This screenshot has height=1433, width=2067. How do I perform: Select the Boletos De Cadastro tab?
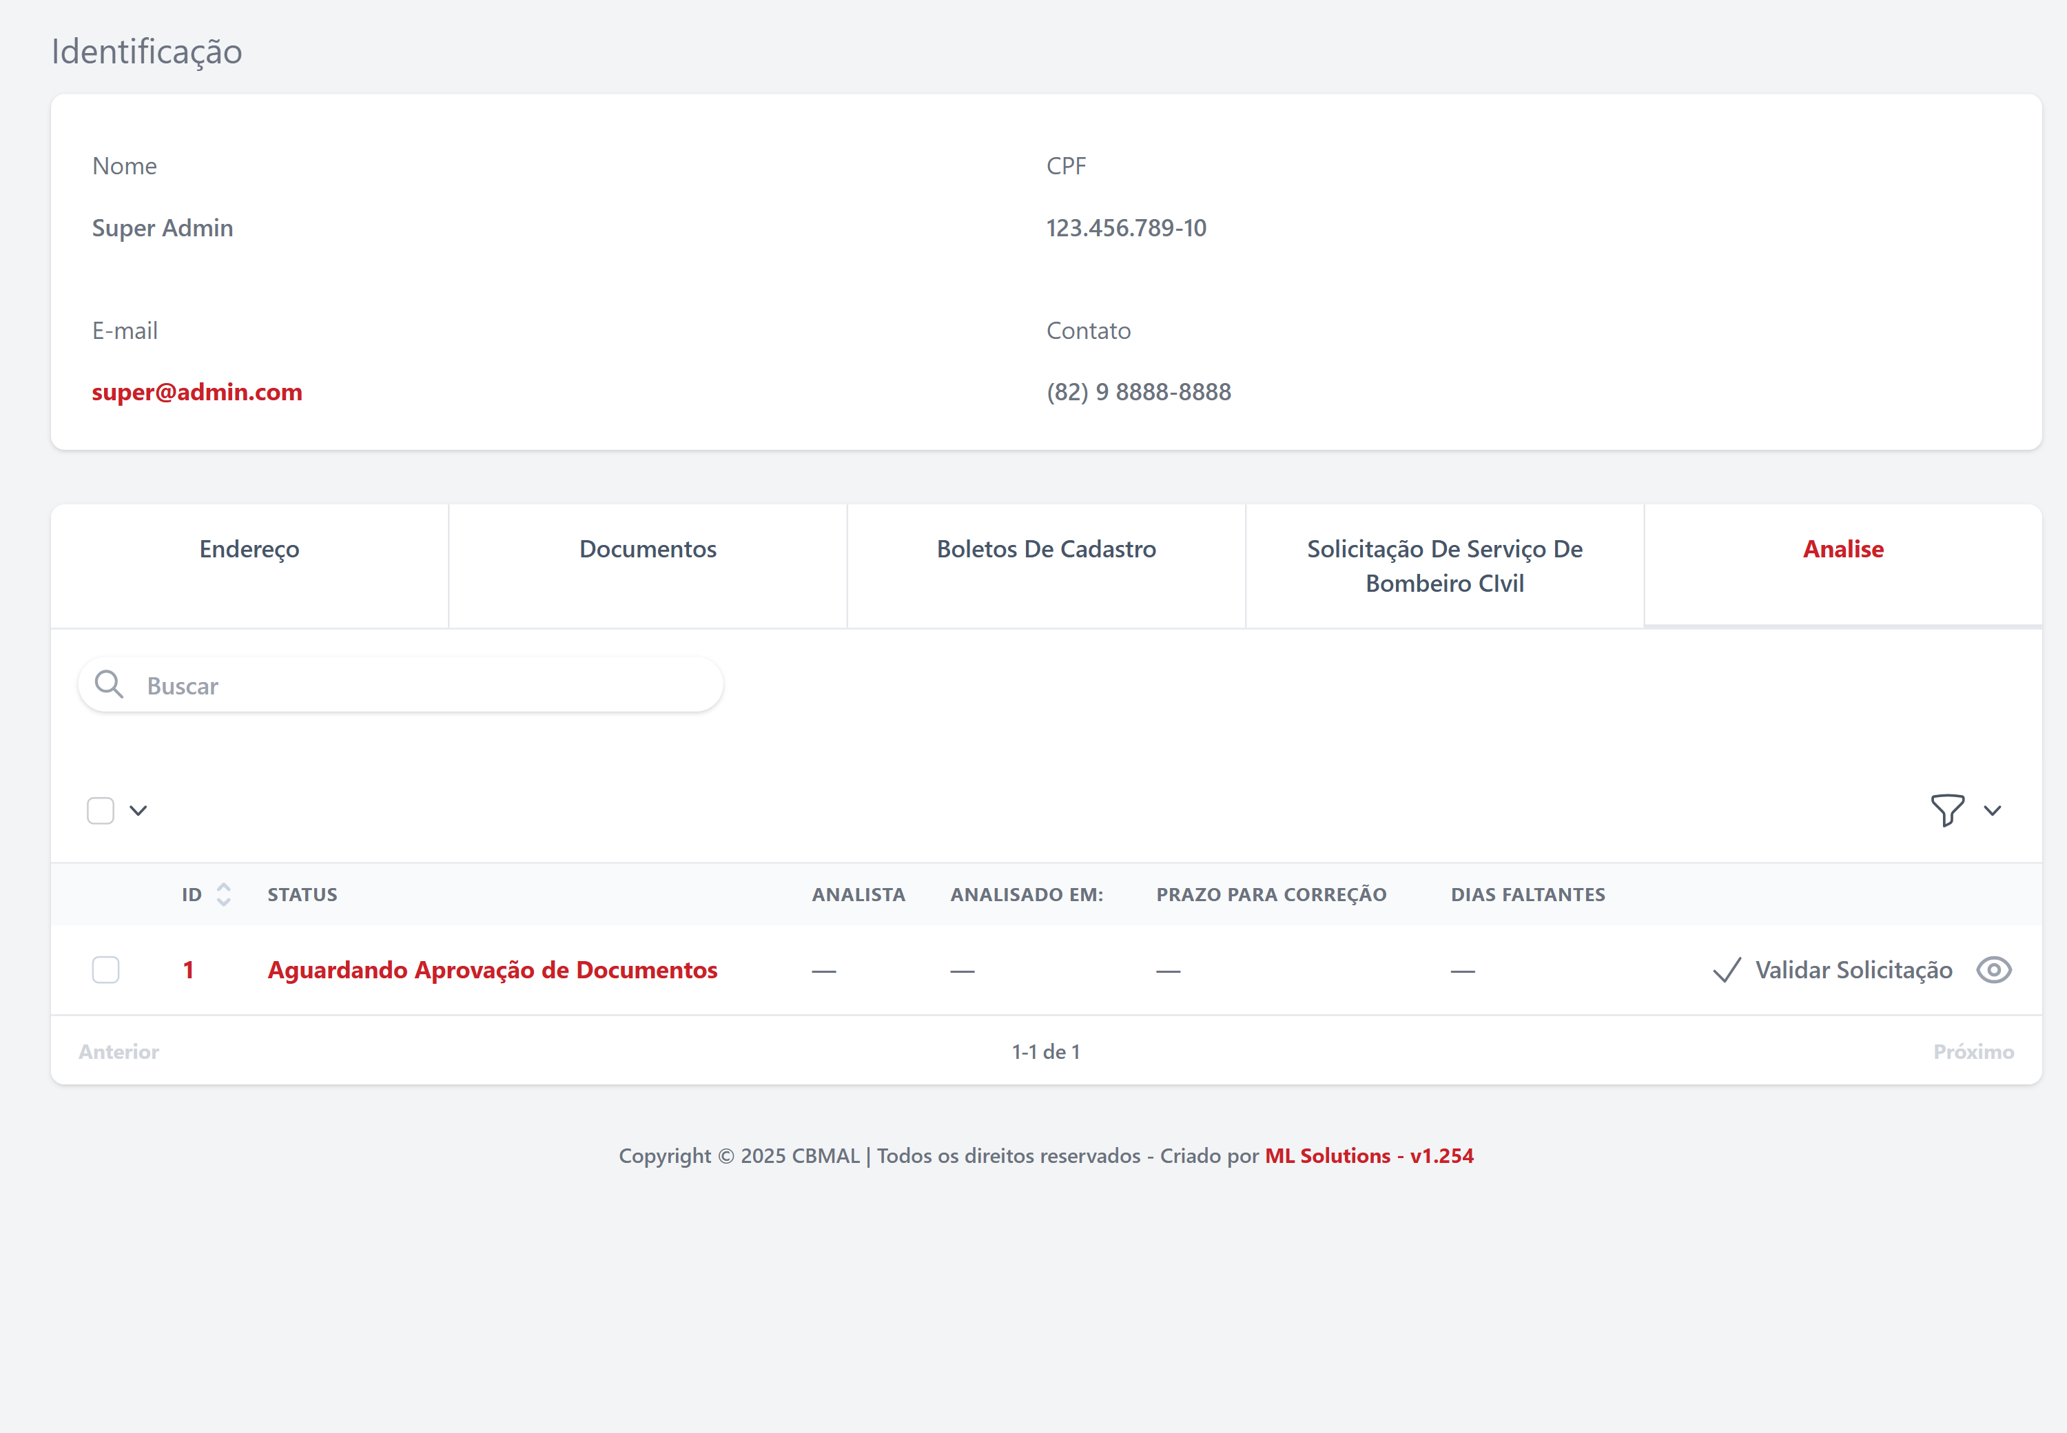(x=1046, y=548)
